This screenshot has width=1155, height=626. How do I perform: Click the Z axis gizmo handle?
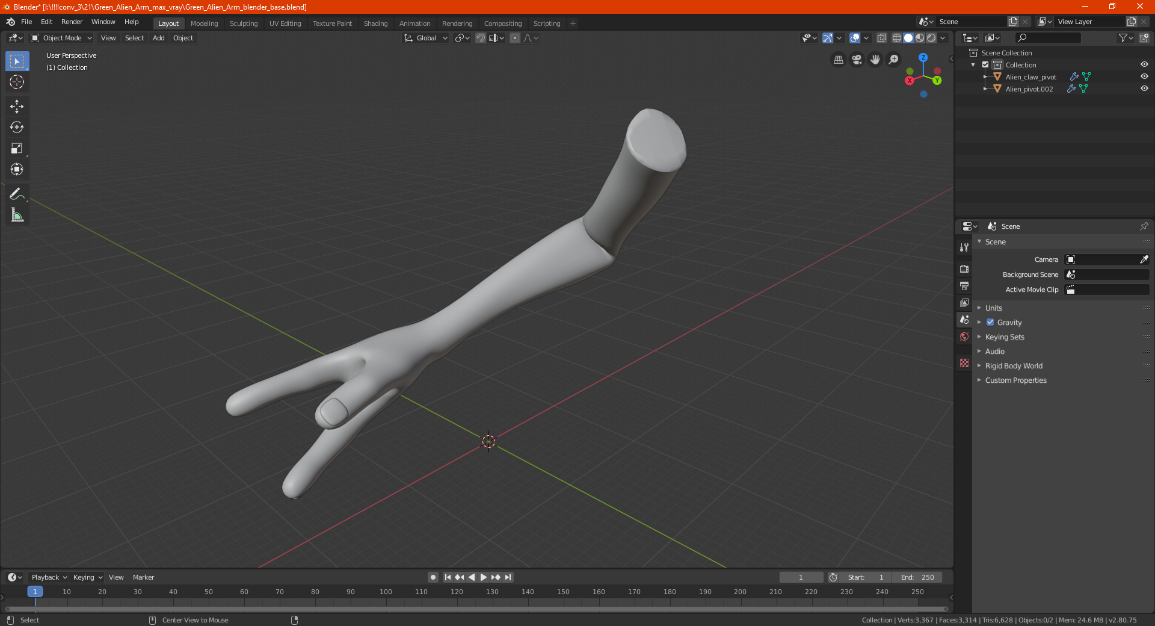(923, 57)
